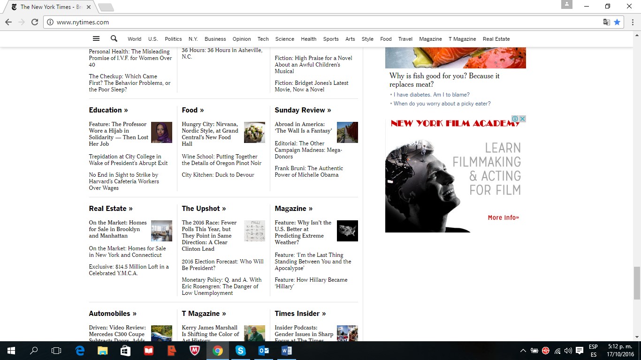The image size is (641, 360).
Task: Click the Brooklyn homes interior thumbnail
Action: click(161, 231)
